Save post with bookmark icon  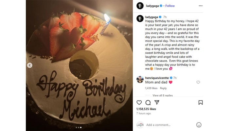pyautogui.click(x=201, y=103)
